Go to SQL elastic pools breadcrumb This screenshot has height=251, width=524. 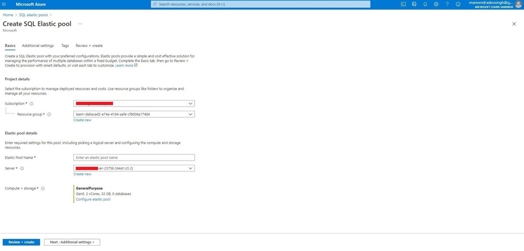coord(33,15)
